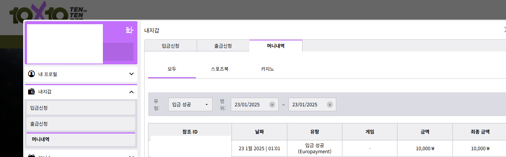Image resolution: width=506 pixels, height=157 pixels.
Task: Click the profile avatar icon beside 내 프로필
Action: click(x=32, y=74)
